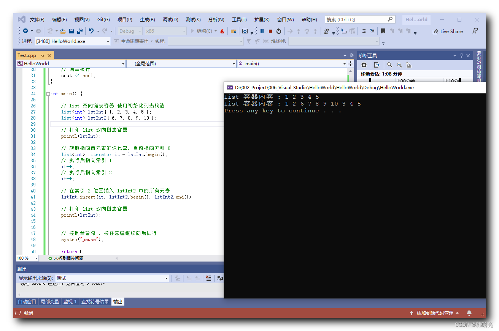Expand the Undo history dropdown arrow
The height and width of the screenshot is (331, 499).
98,31
